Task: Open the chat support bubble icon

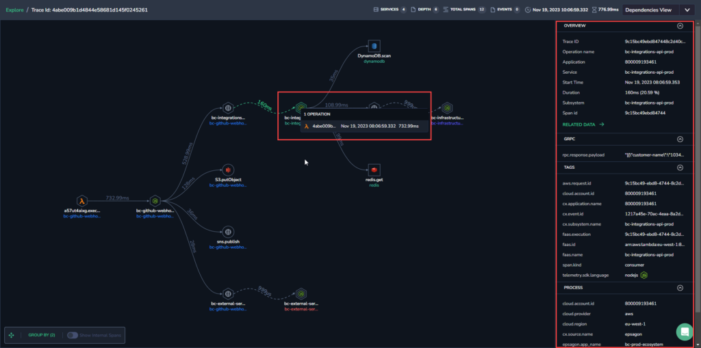Action: point(684,332)
